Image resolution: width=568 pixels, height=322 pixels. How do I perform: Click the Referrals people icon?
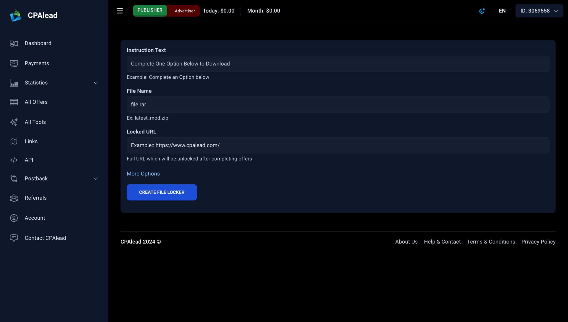point(14,198)
